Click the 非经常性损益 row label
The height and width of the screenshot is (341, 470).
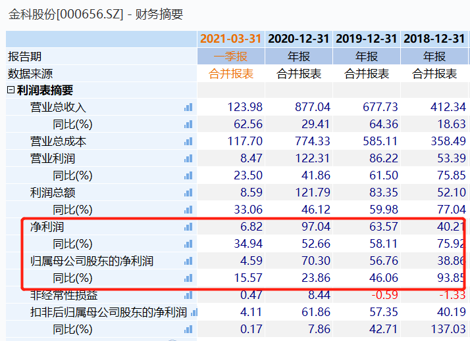click(x=64, y=295)
